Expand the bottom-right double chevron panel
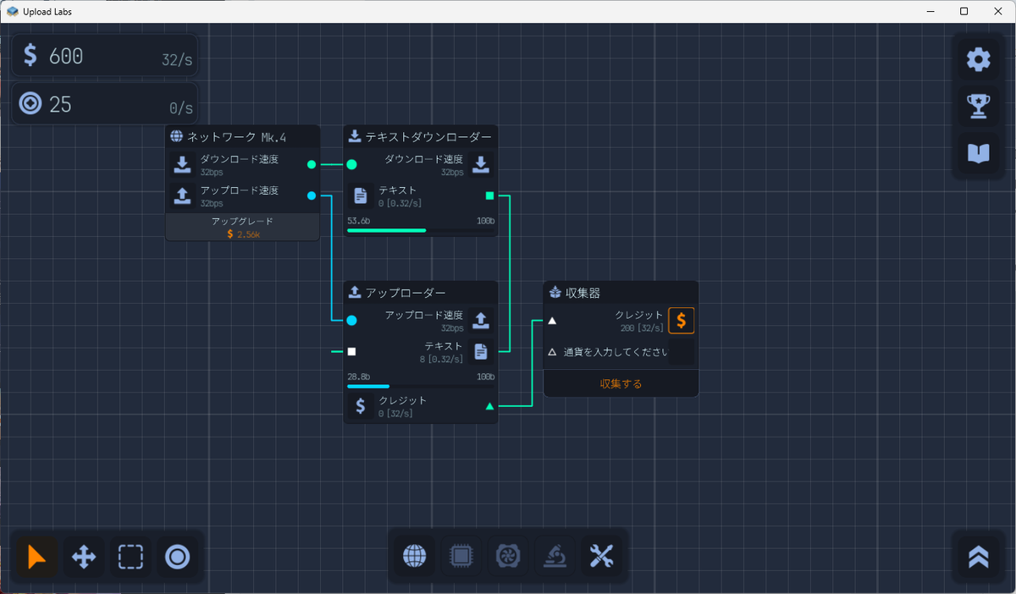The width and height of the screenshot is (1016, 594). click(978, 557)
